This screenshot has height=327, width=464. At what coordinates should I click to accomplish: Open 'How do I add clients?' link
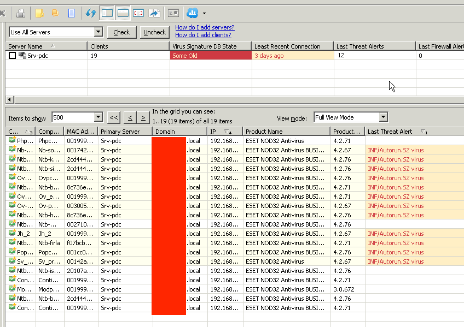coord(203,35)
